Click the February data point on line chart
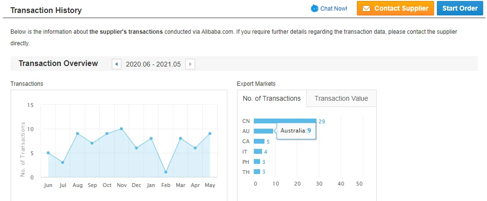Image resolution: width=487 pixels, height=201 pixels. tap(166, 172)
